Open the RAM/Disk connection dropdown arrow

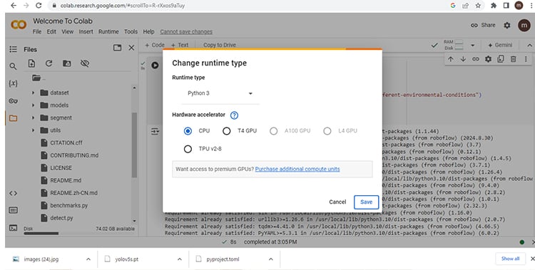pyautogui.click(x=472, y=45)
